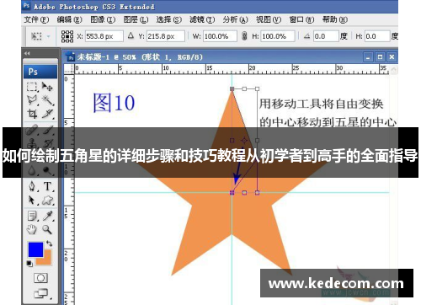Open the 编辑(E) menu
The width and height of the screenshot is (421, 305).
[x=69, y=19]
